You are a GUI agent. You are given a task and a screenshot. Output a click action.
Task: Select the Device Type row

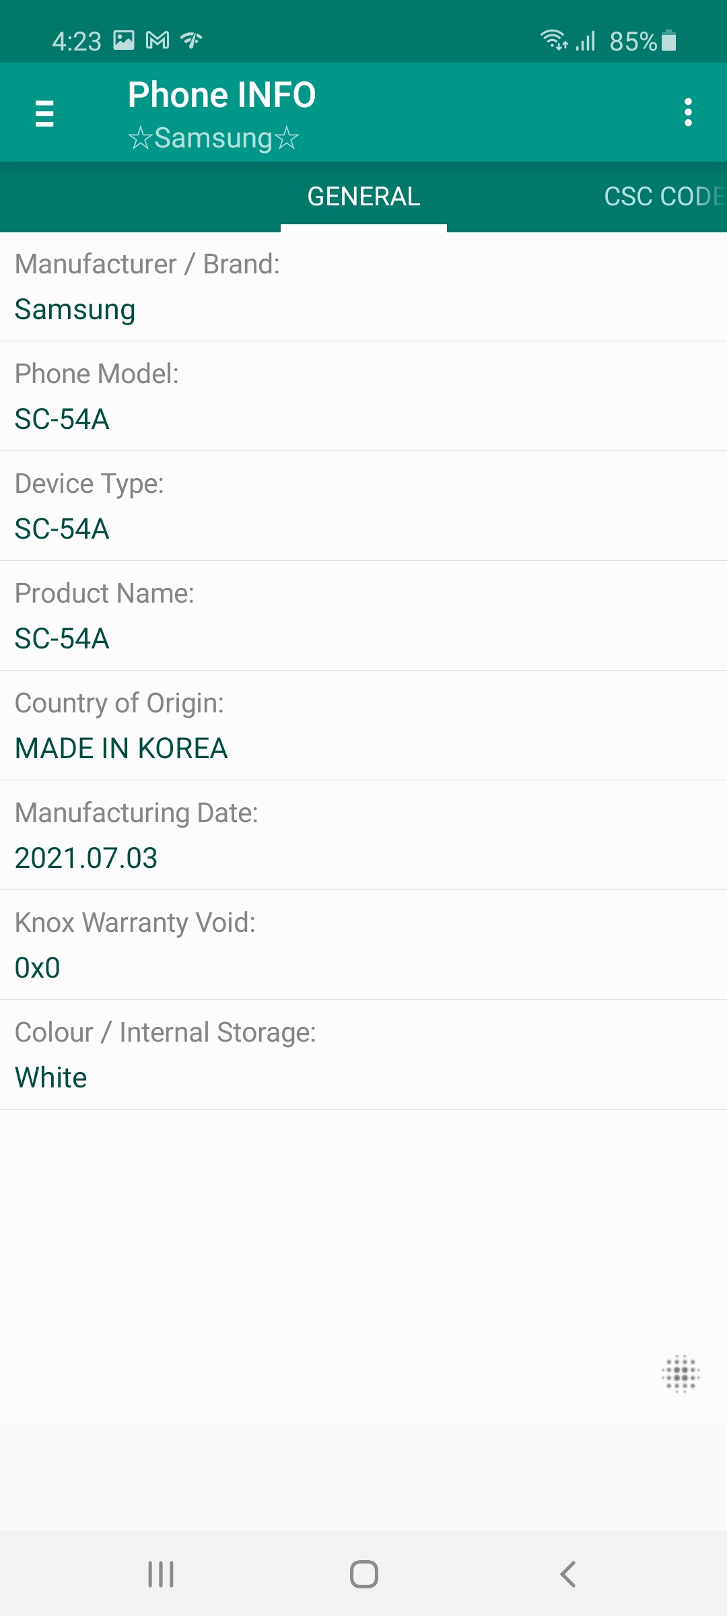point(363,506)
